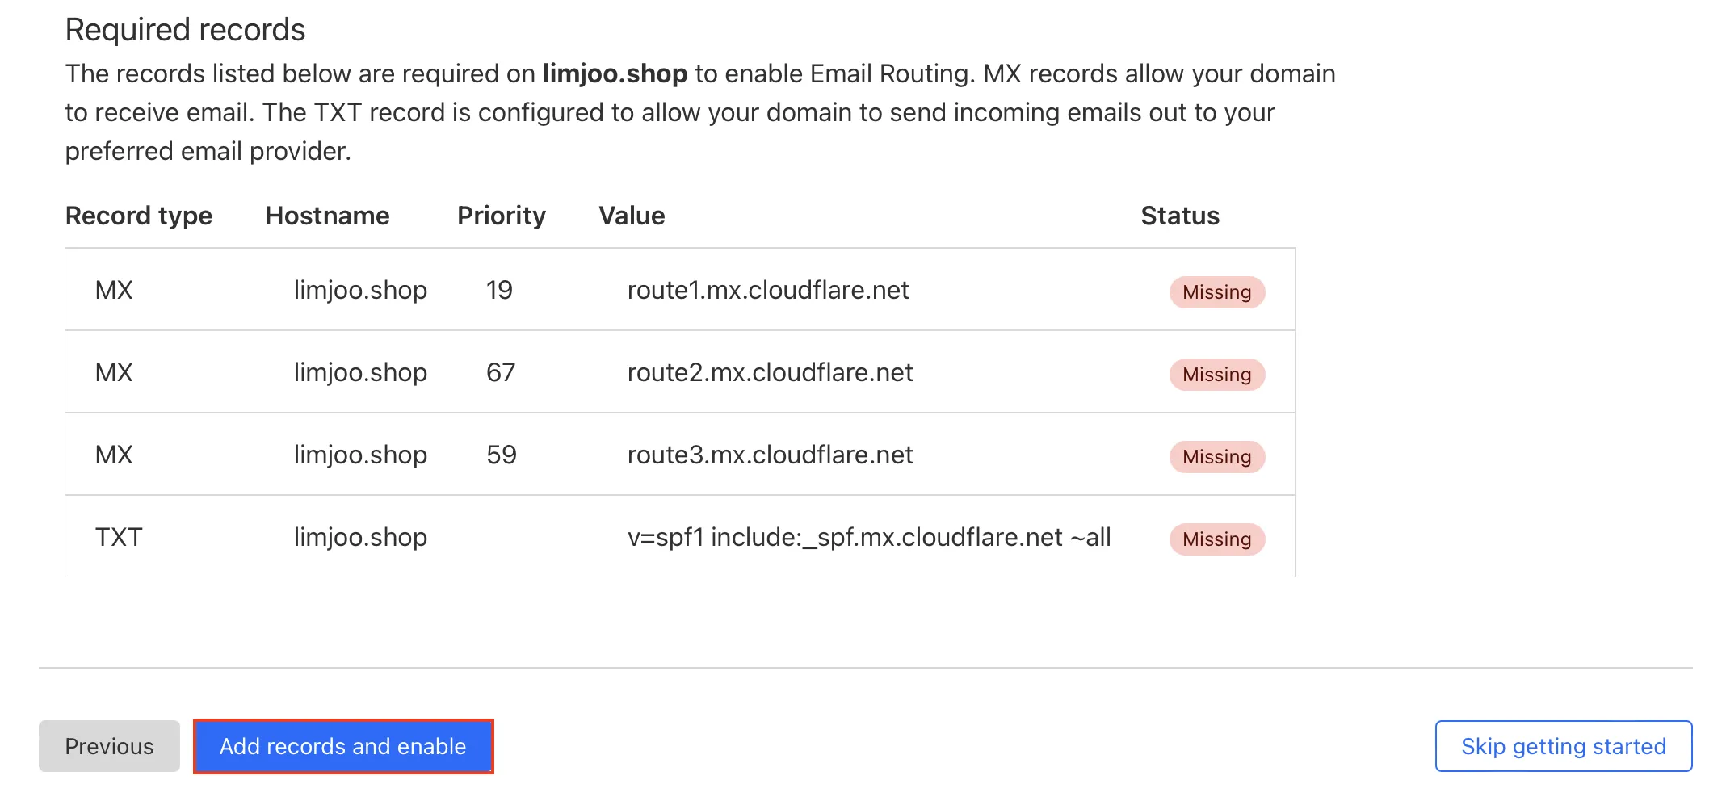Click the Missing badge for route1 record
The image size is (1722, 801).
[1216, 291]
